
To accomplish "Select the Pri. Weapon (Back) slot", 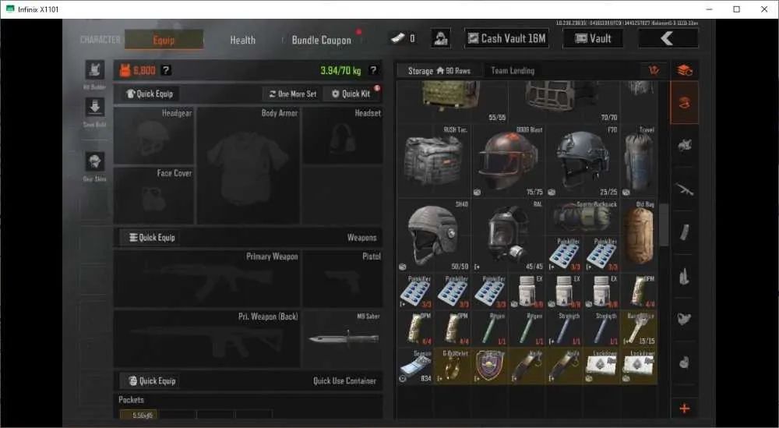I will tap(206, 339).
